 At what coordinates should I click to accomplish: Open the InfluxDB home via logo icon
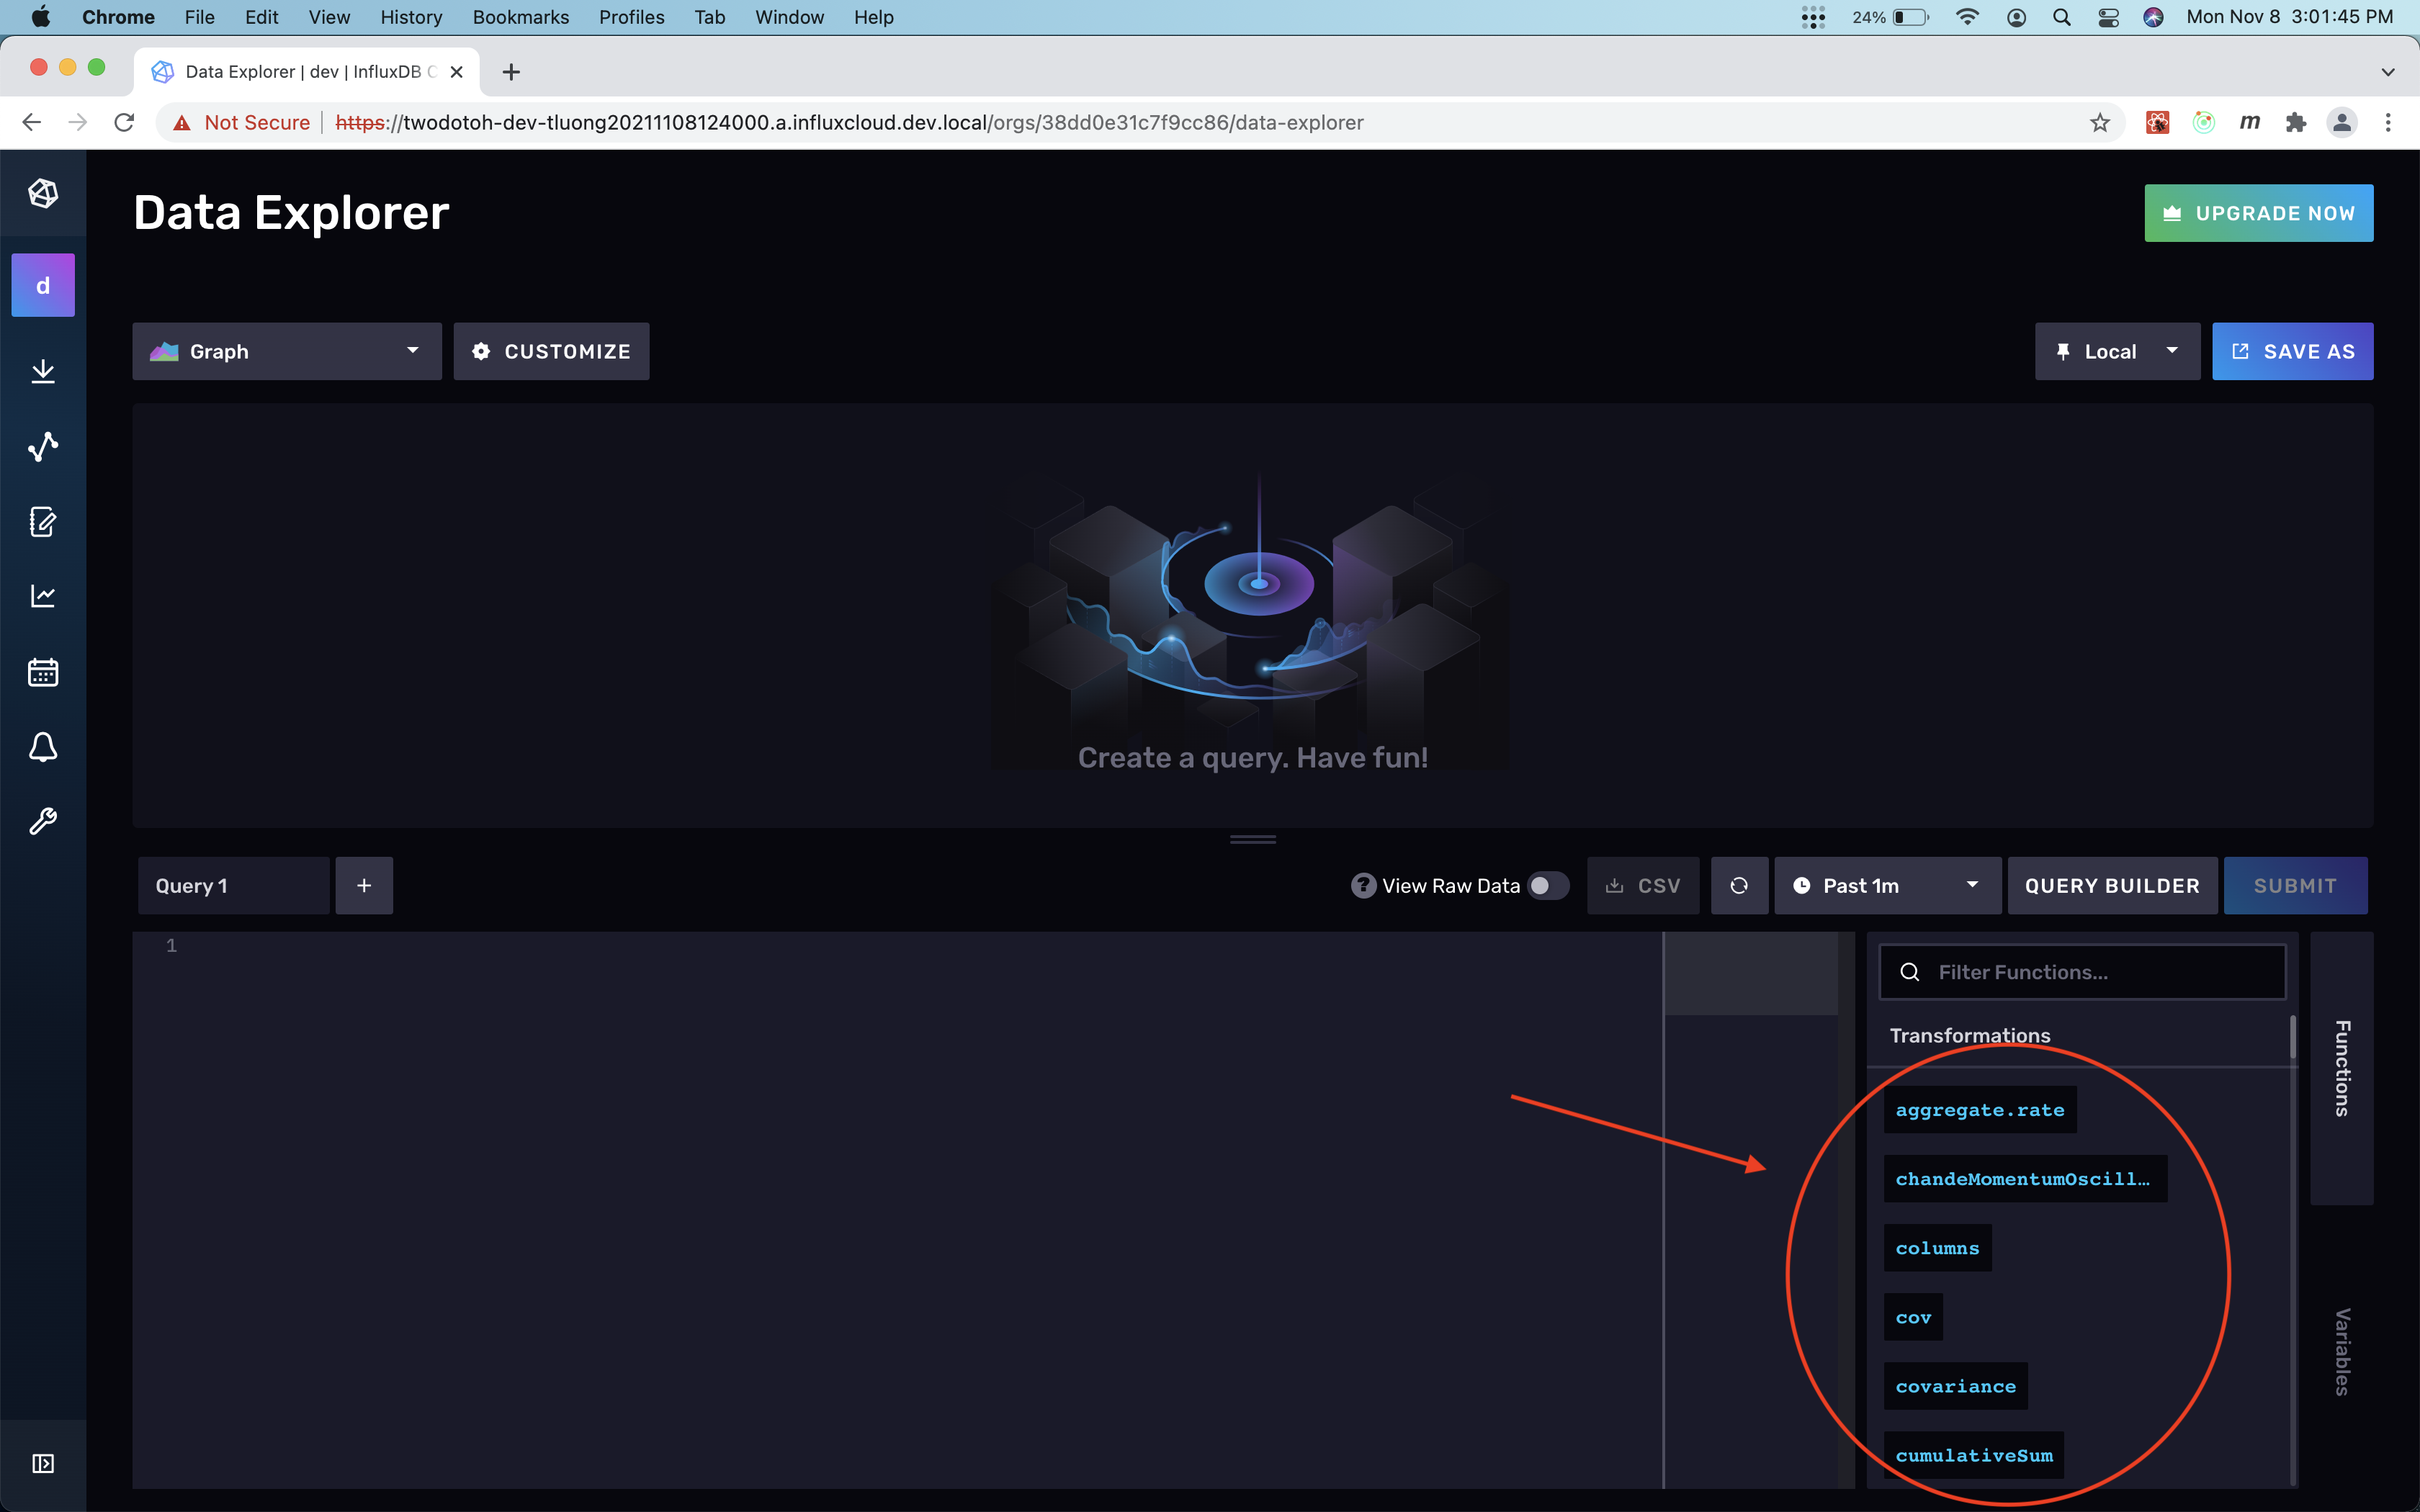43,193
